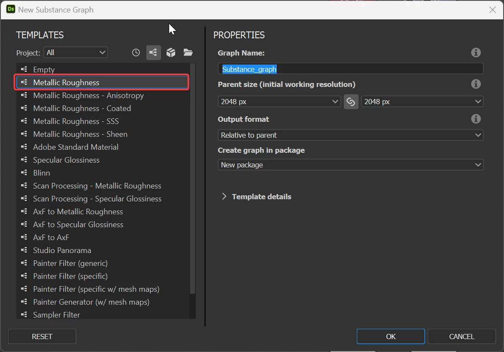Select Painter Filter (specific) template
The image size is (504, 352).
coord(103,276)
